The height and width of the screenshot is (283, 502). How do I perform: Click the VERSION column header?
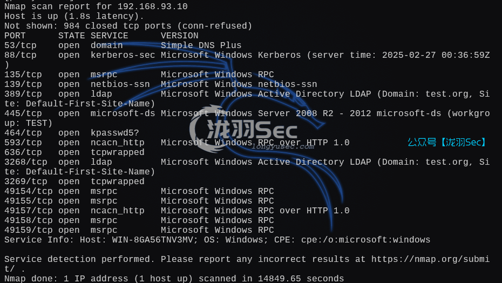click(179, 36)
